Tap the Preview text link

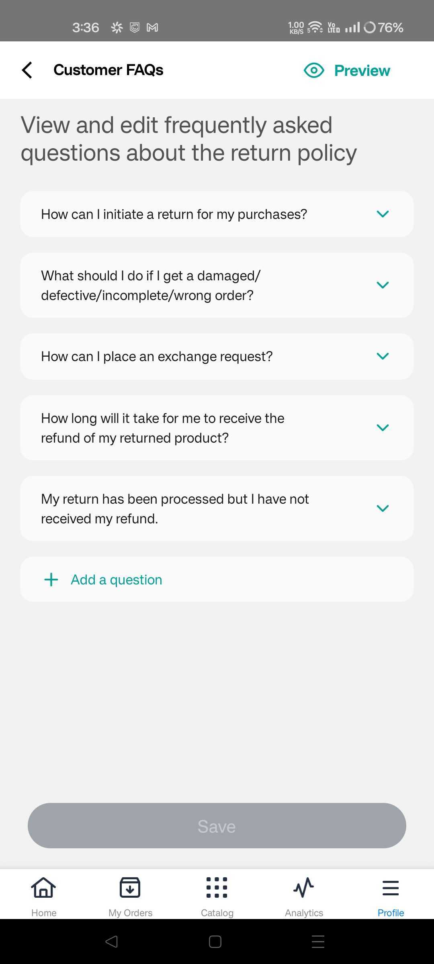(362, 70)
